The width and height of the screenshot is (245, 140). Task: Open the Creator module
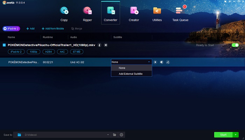click(x=134, y=14)
